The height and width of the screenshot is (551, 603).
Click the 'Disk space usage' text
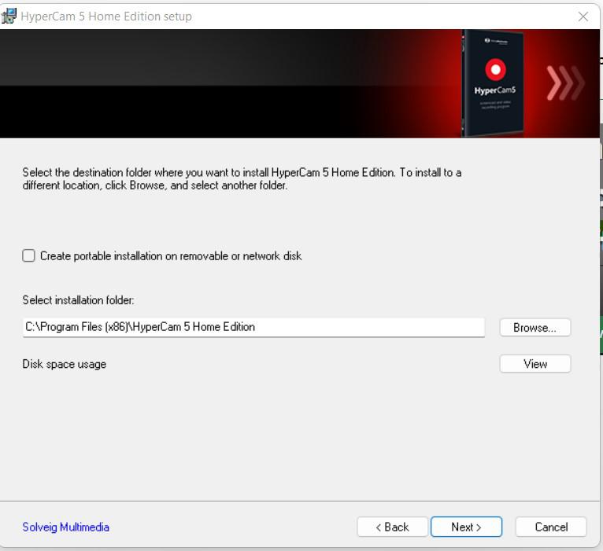(x=65, y=364)
